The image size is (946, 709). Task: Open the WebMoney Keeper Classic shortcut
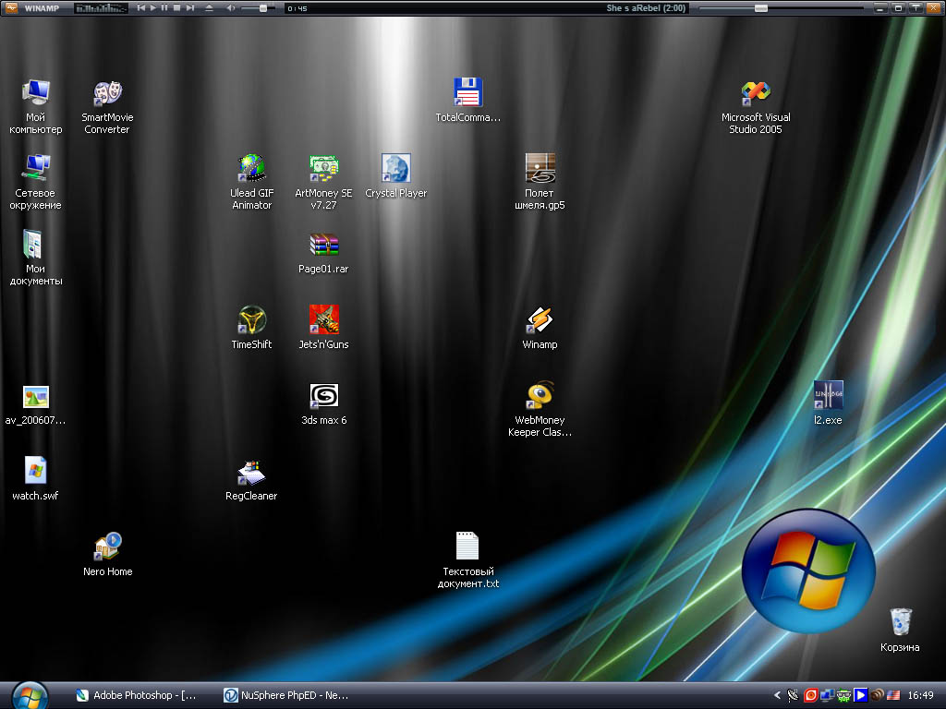pos(540,396)
